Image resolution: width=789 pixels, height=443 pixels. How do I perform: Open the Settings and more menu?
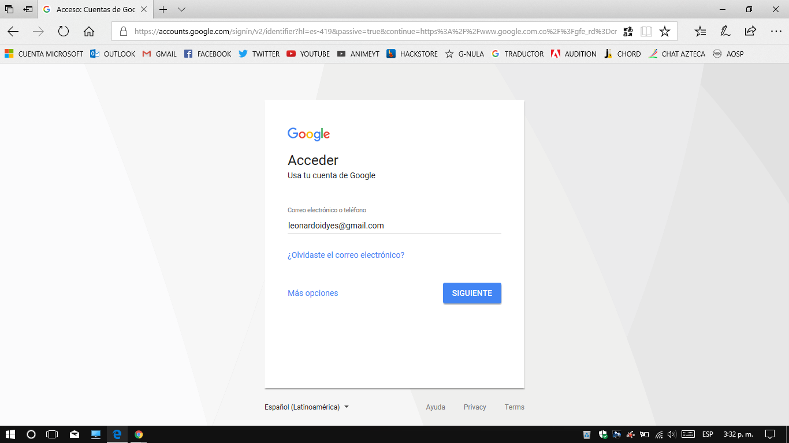776,32
